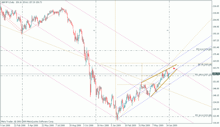Click the 140.15 price axis value
220x127 pixels.
(x=216, y=96)
